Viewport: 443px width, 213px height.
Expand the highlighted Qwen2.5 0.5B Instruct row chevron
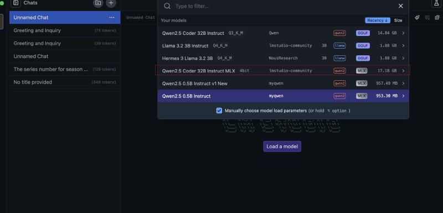403,96
